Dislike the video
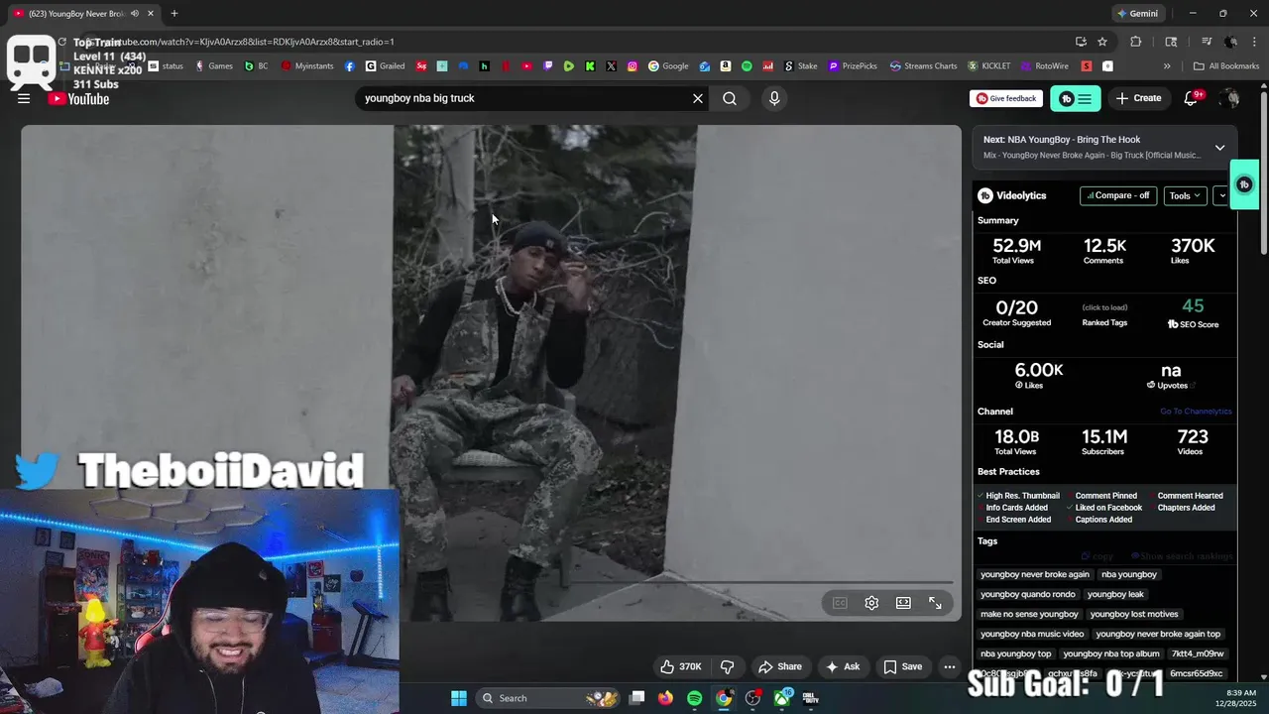Viewport: 1269px width, 714px height. coord(727,666)
